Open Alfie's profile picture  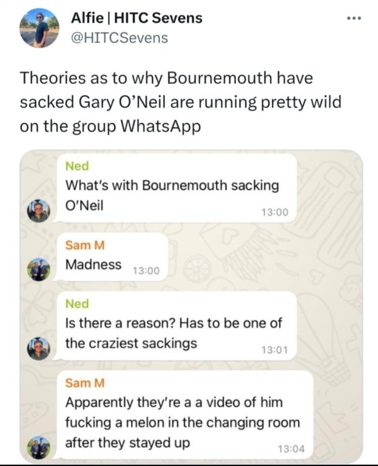[39, 28]
